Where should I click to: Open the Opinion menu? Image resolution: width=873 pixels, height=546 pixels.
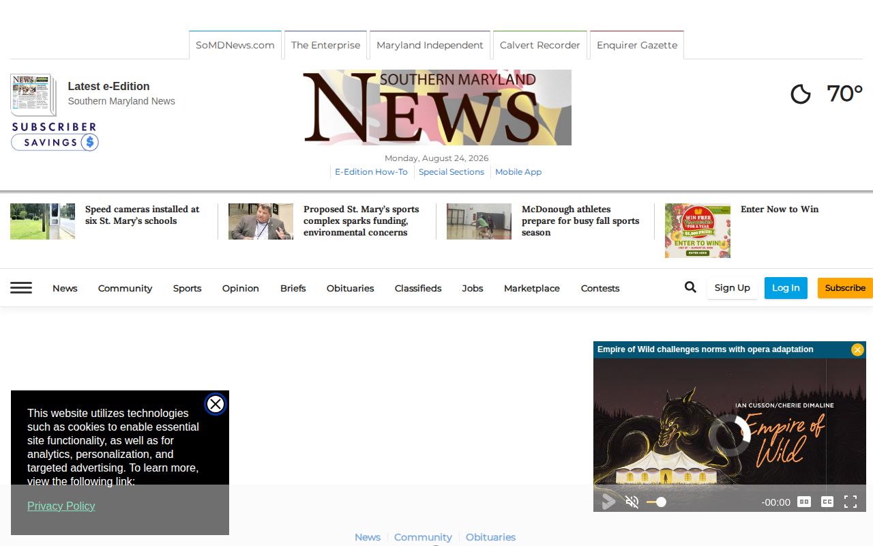tap(241, 288)
